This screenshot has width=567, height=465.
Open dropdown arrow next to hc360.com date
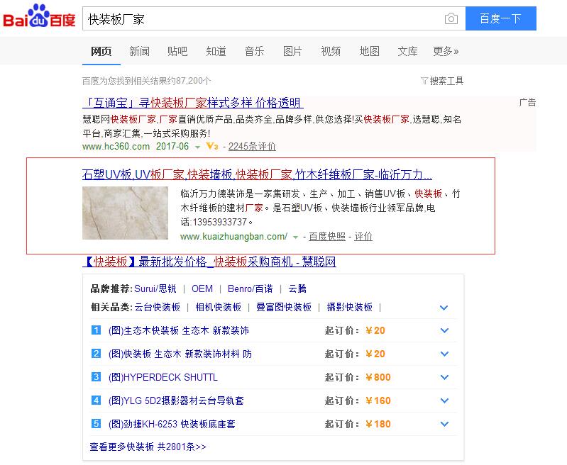coord(197,147)
